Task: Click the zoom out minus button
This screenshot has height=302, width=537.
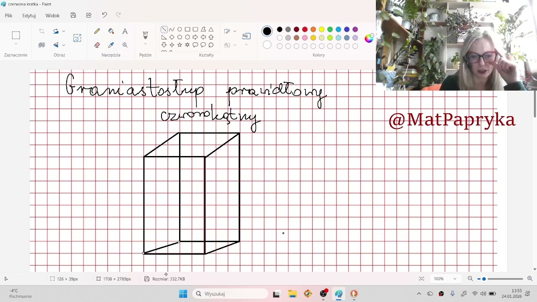Action: pos(470,279)
